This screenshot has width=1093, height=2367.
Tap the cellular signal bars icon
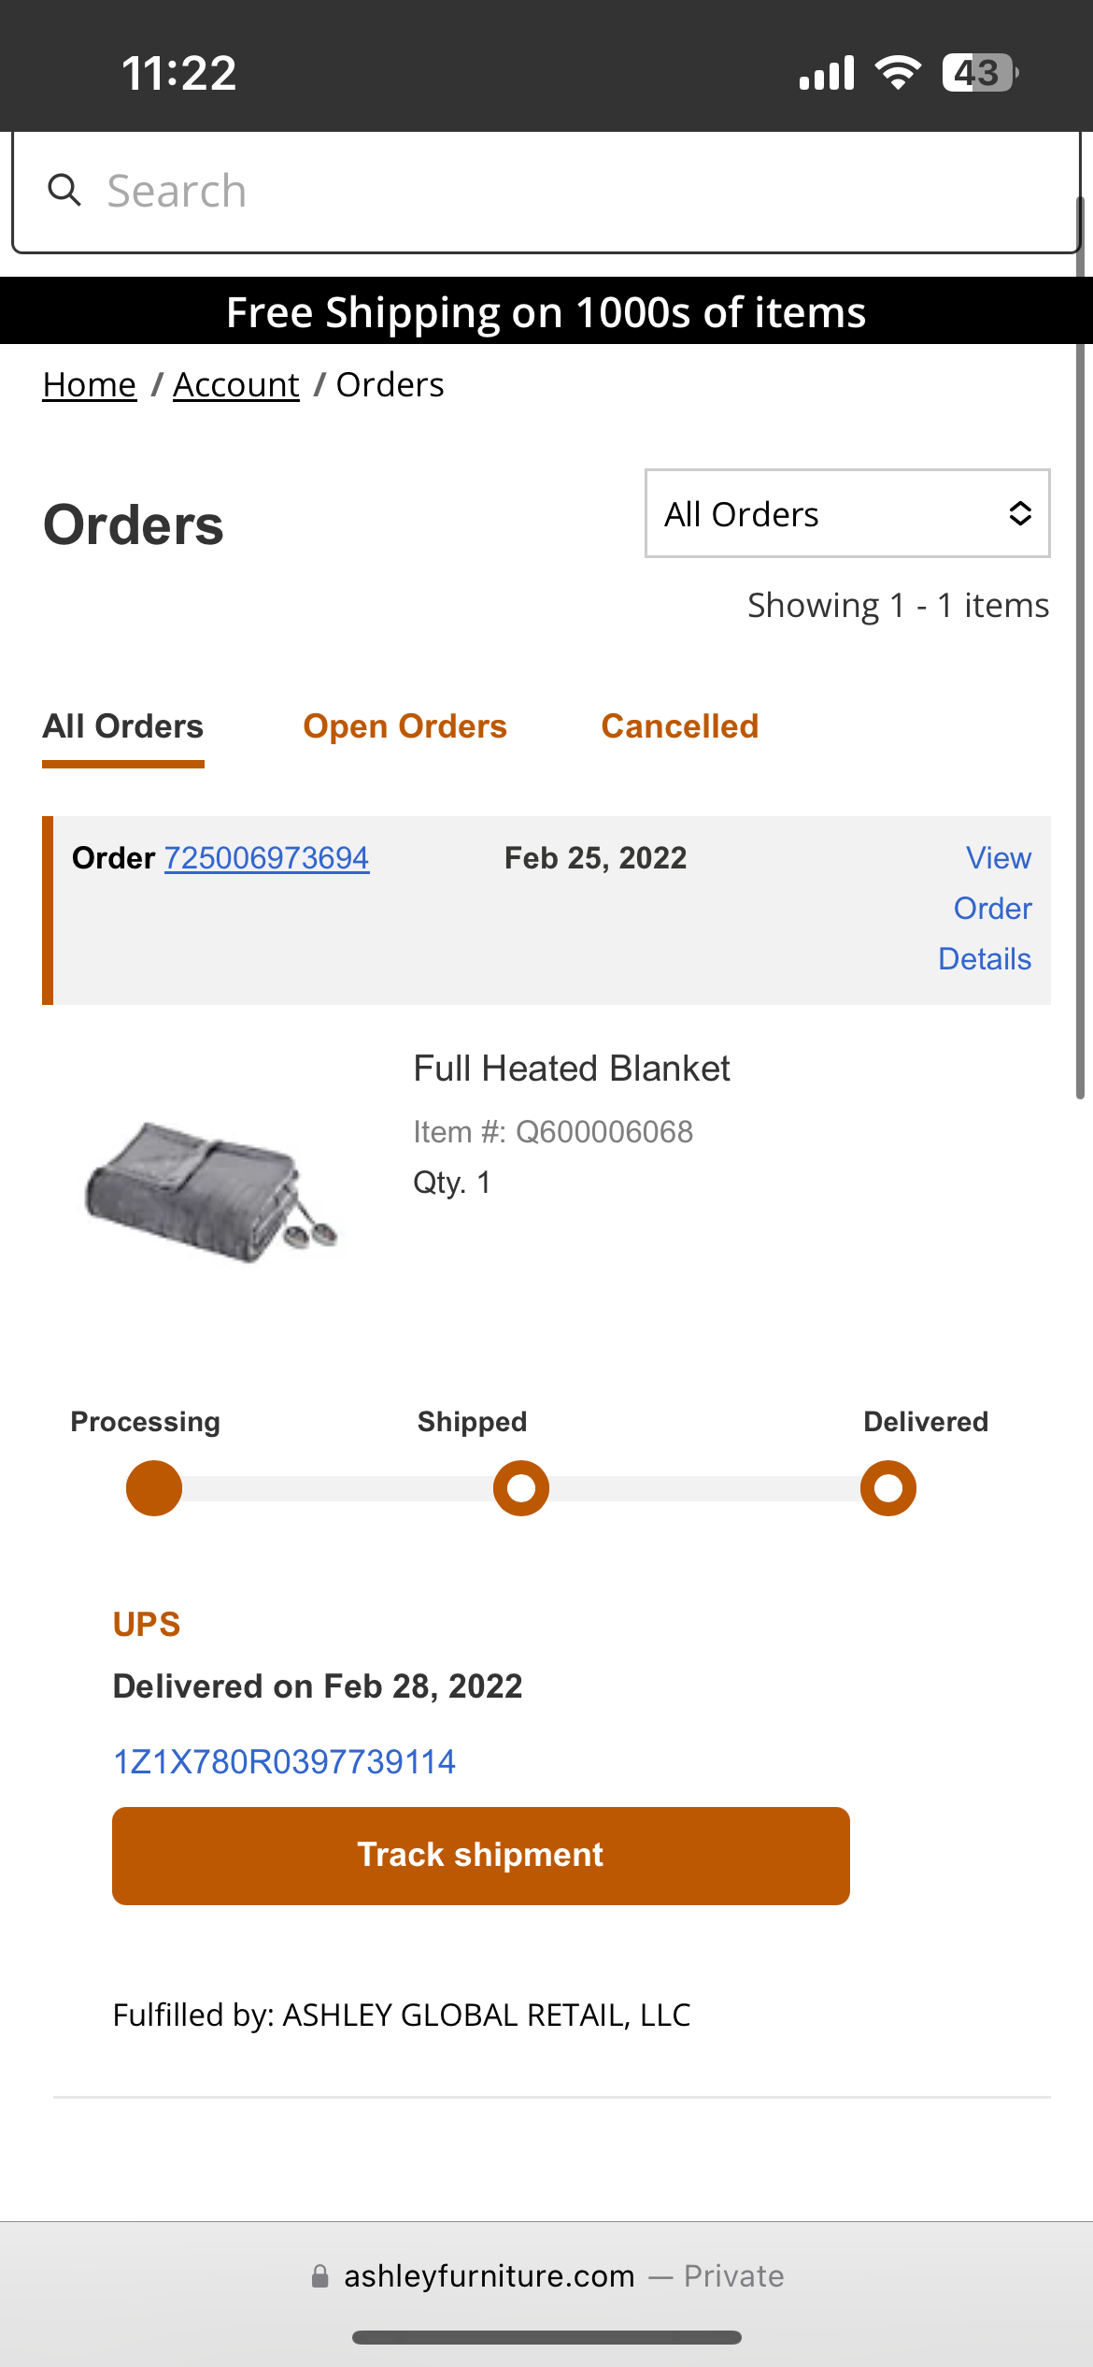click(x=827, y=72)
